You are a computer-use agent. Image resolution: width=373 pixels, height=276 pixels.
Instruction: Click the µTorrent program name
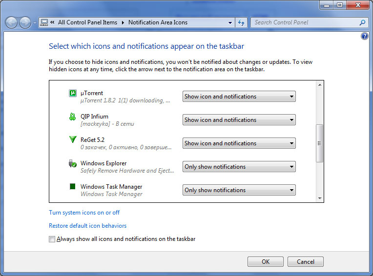(92, 93)
